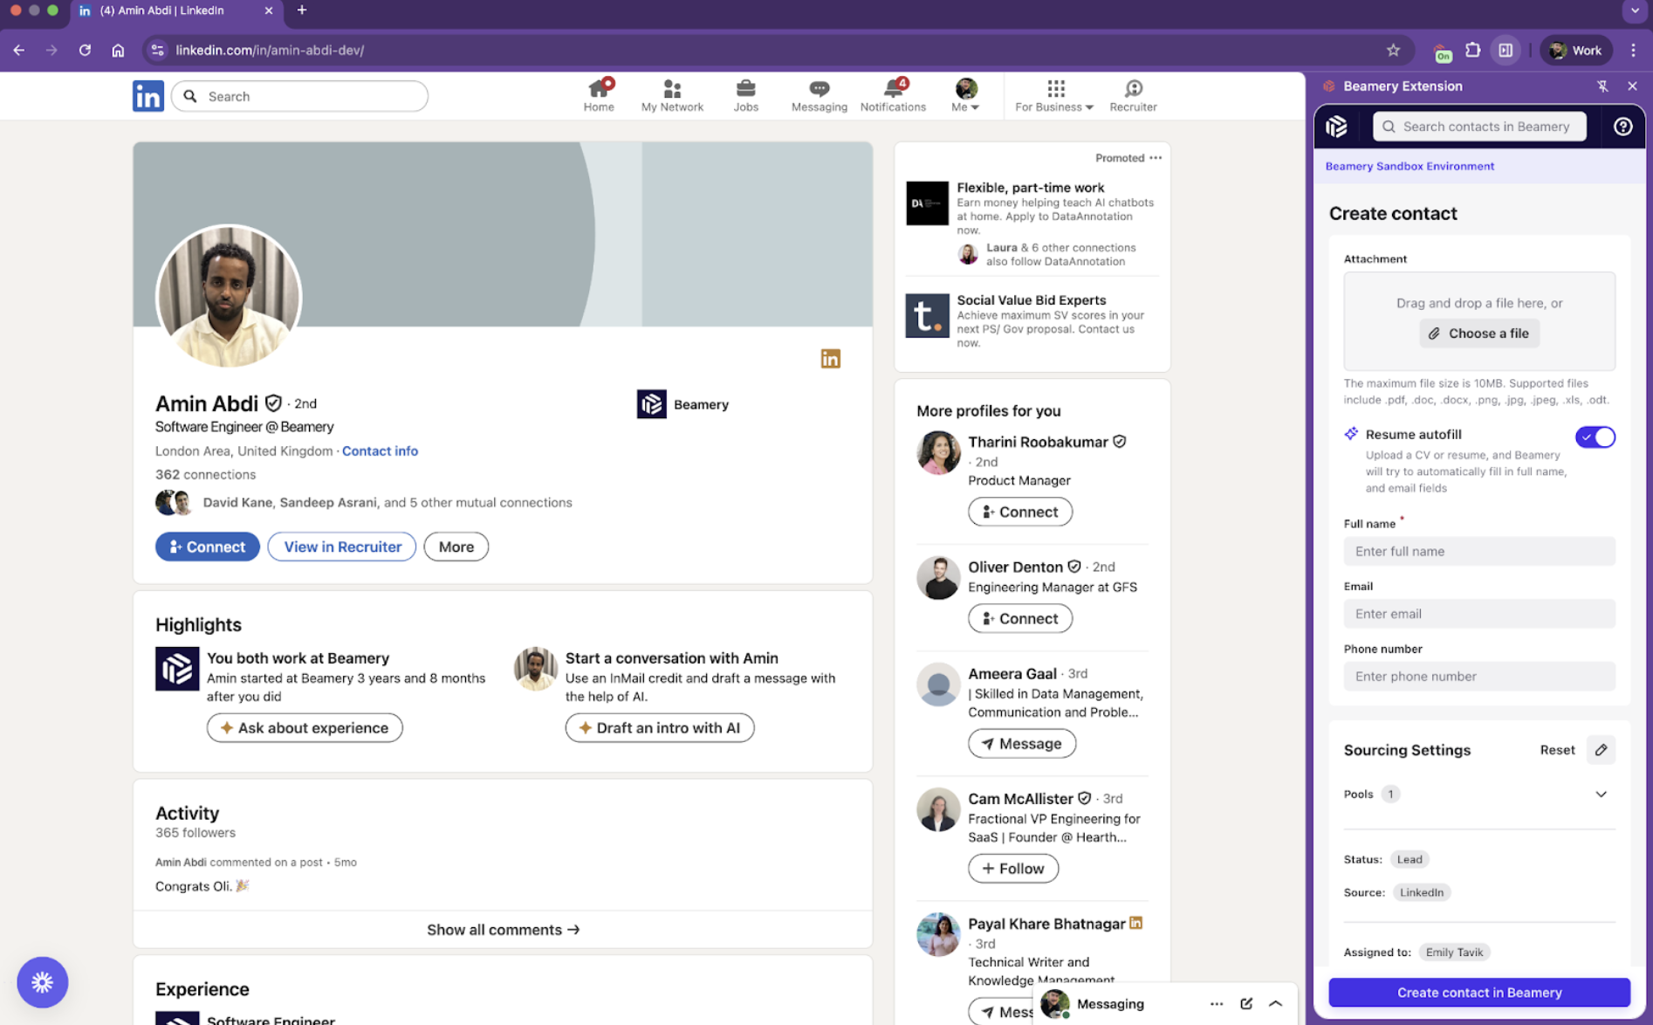This screenshot has width=1653, height=1025.
Task: Open Amin's Contact info link
Action: pyautogui.click(x=380, y=451)
